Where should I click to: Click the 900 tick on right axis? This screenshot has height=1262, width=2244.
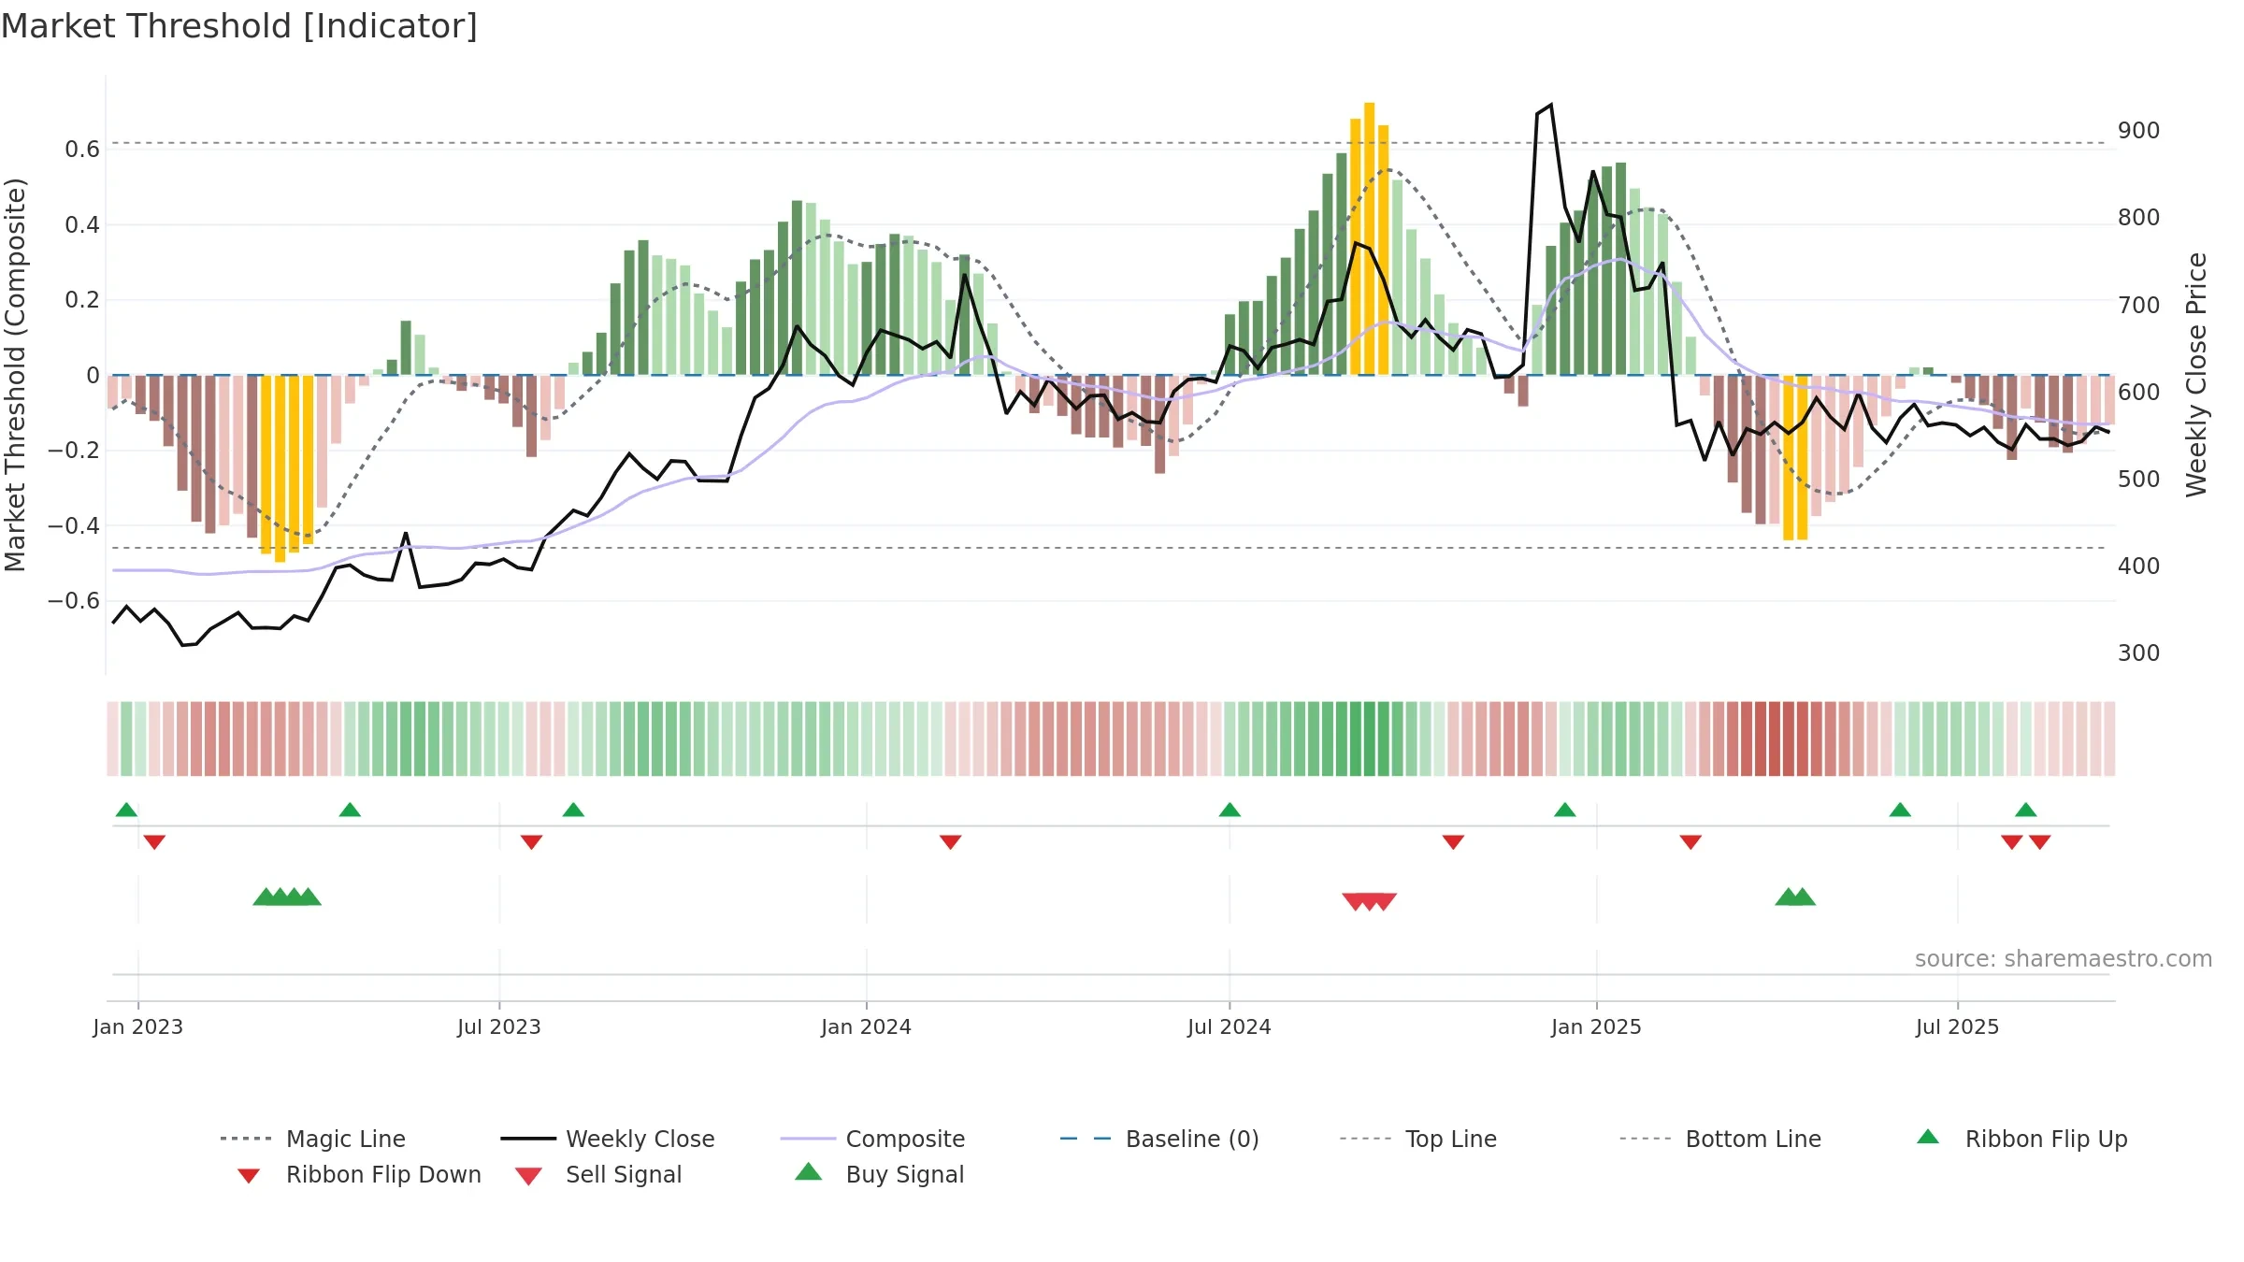[2139, 131]
